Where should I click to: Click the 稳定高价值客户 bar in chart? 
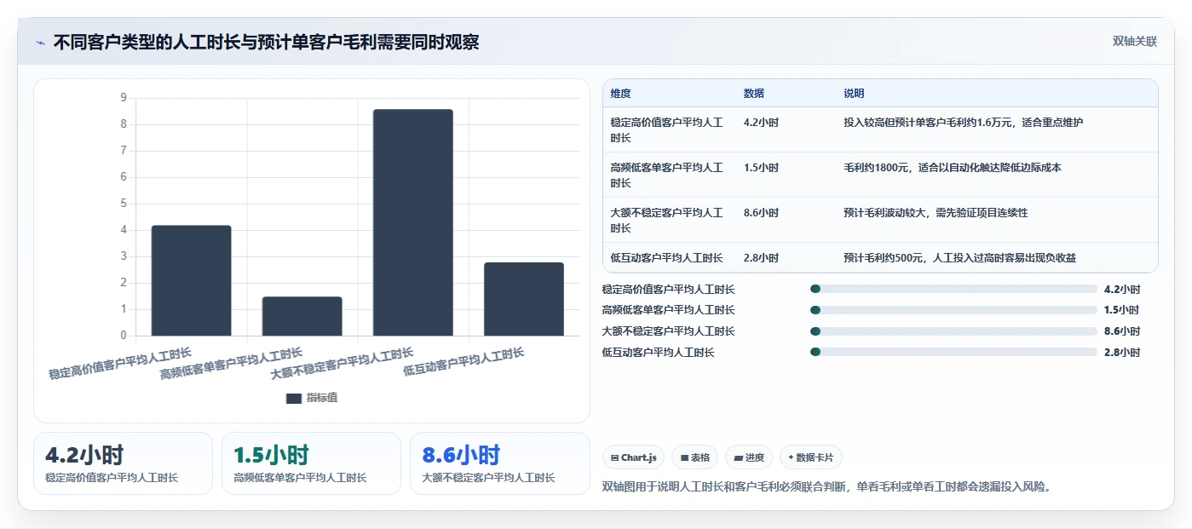point(192,280)
